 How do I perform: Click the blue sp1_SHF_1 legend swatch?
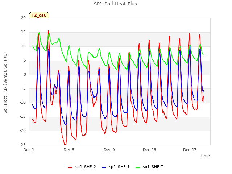(x=104, y=167)
